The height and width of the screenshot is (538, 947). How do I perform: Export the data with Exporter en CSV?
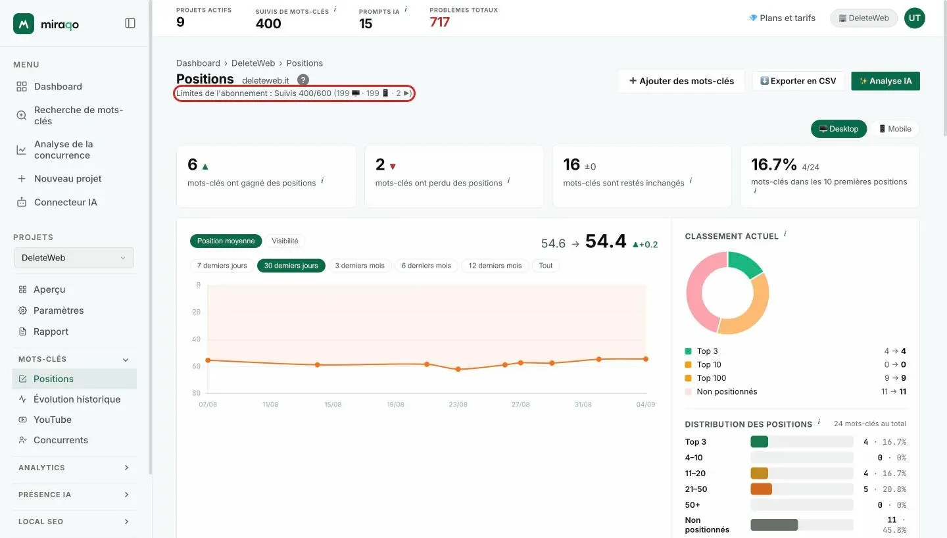[798, 81]
